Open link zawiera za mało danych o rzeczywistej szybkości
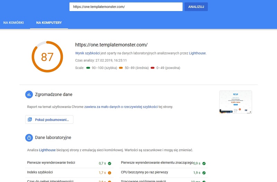 point(121,107)
